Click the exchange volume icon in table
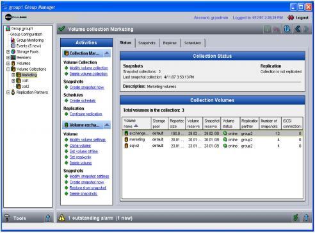The height and width of the screenshot is (233, 315). (x=126, y=134)
